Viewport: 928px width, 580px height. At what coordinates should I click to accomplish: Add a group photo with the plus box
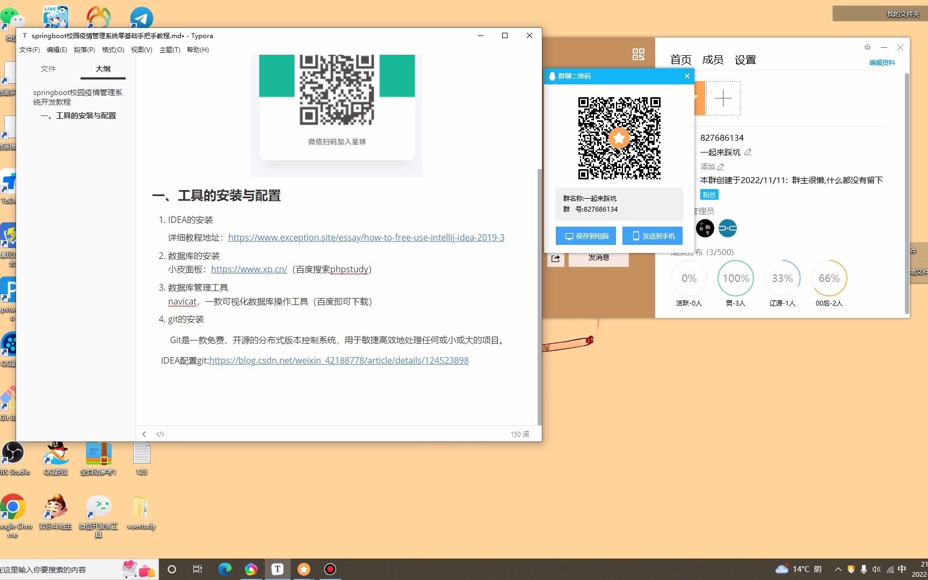pos(723,98)
